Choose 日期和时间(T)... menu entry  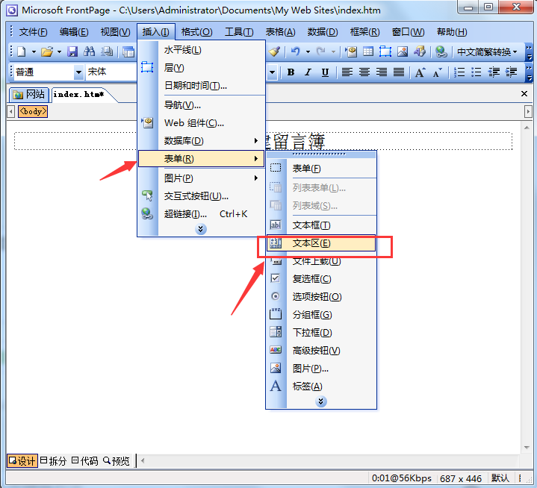click(202, 86)
